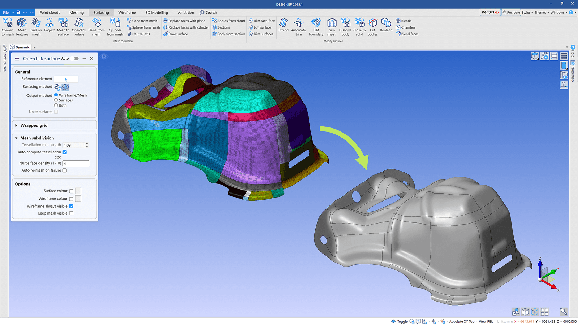Activate the Boolean tool
This screenshot has height=325, width=578.
point(386,27)
